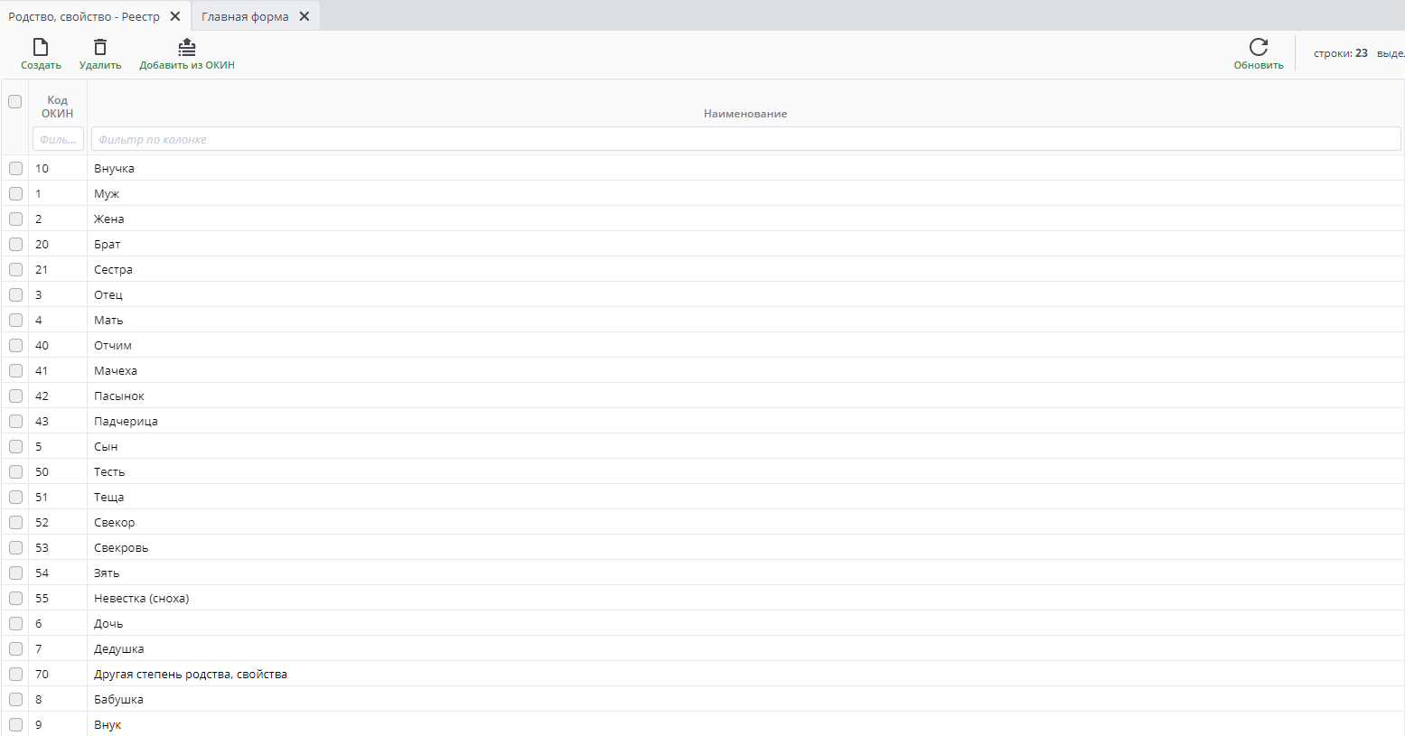
Task: Check the box for row Отчим
Action: click(x=15, y=345)
